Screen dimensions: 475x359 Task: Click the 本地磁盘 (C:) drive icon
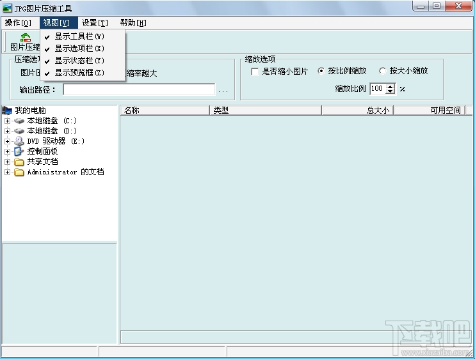click(x=19, y=121)
